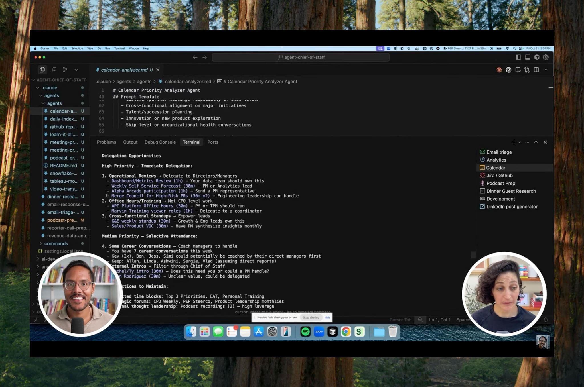Toggle the primary sidebar layout button

pos(518,57)
